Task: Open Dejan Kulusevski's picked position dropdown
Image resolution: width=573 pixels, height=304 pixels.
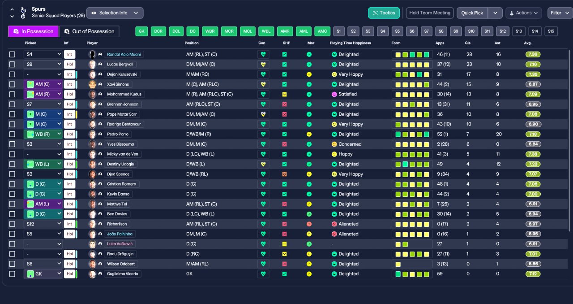Action: 43,74
